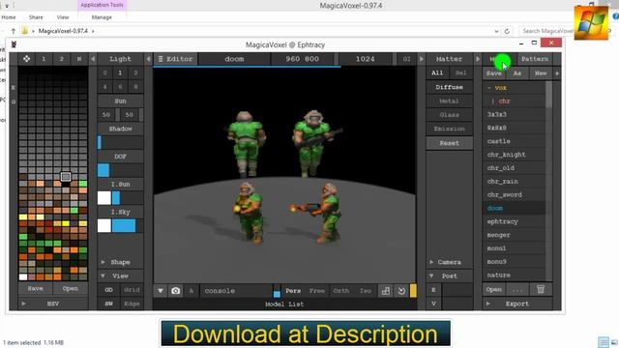Viewport: 619px width, 348px height.
Task: Click the move/pan cross icon above the palette
Action: (26, 59)
